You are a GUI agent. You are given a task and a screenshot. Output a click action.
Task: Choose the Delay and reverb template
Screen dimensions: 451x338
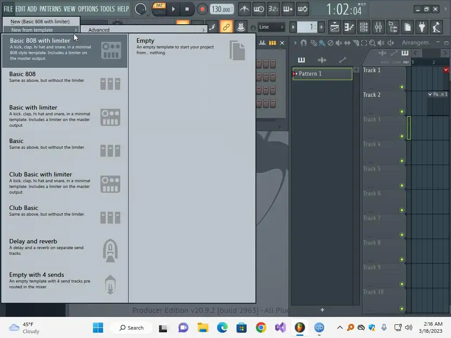(x=65, y=251)
